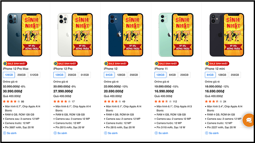Click compare plus icon under iPhone 11
255x143 pixels.
click(156, 133)
